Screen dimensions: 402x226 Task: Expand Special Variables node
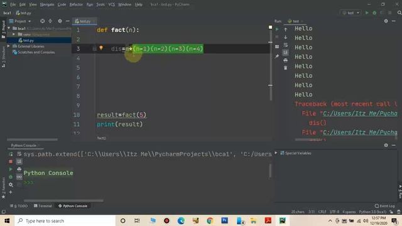[x=276, y=153]
